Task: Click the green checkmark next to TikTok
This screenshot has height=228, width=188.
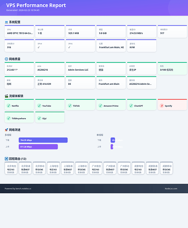Action: (x=70, y=106)
